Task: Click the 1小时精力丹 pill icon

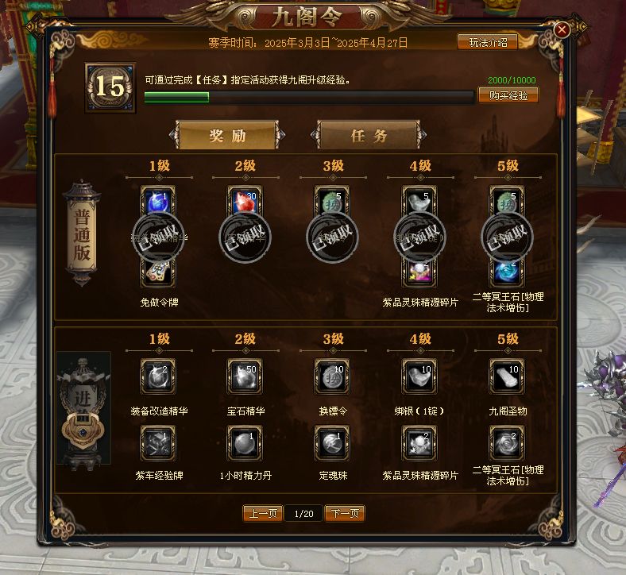Action: coord(245,443)
